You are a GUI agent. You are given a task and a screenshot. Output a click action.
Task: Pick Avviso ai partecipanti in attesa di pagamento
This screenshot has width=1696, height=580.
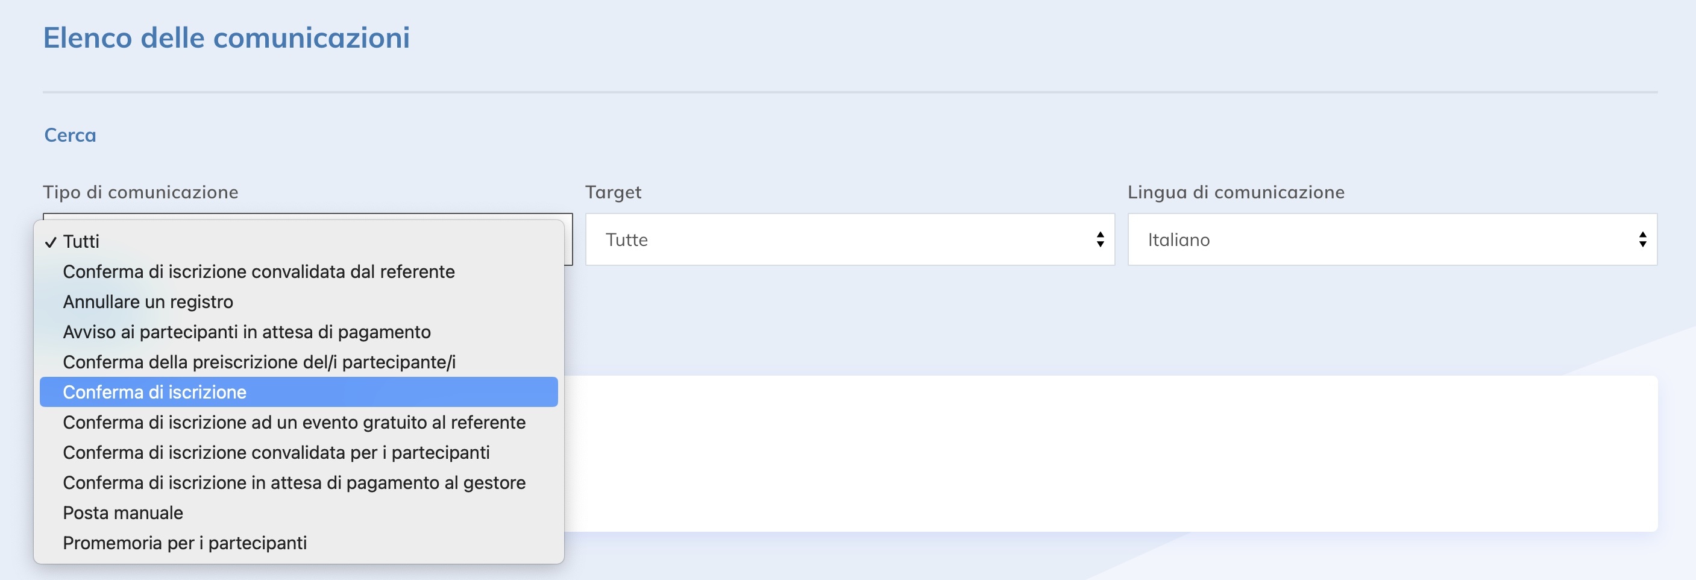[247, 332]
